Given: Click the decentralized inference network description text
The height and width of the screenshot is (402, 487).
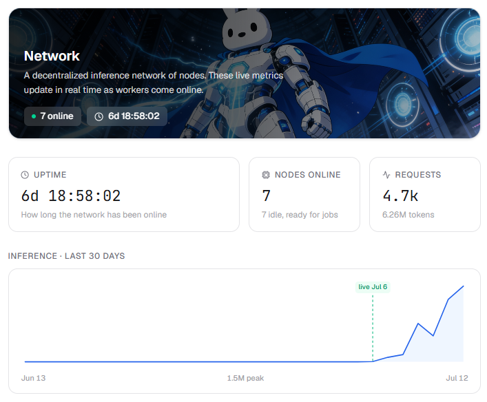Looking at the screenshot, I should click(154, 83).
